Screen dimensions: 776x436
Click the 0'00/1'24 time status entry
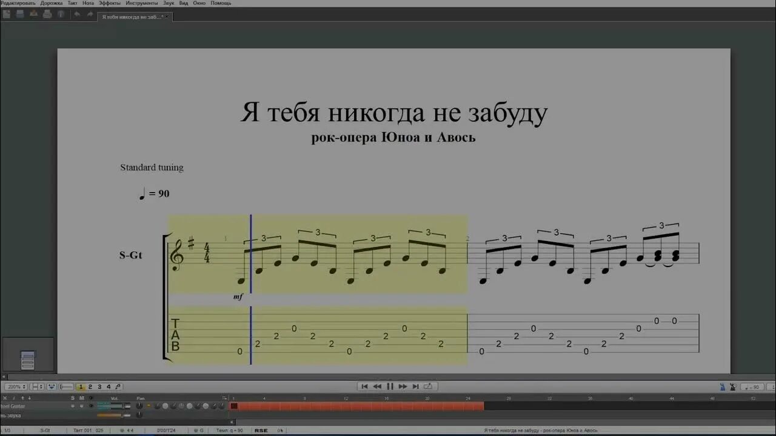pos(166,431)
